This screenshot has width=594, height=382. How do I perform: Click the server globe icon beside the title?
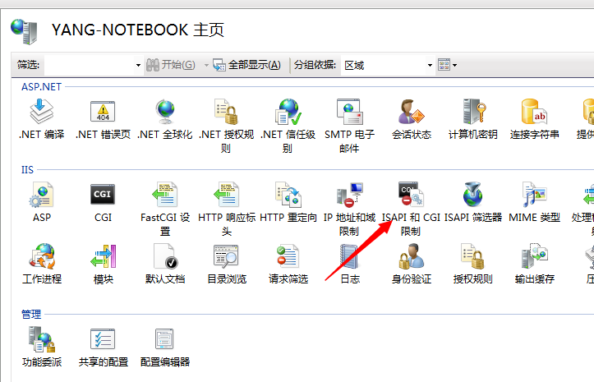point(25,31)
